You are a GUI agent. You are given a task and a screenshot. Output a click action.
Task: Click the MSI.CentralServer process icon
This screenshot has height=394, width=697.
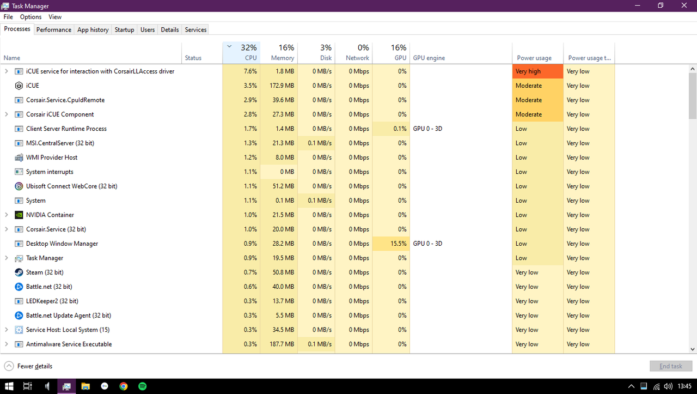pos(19,143)
